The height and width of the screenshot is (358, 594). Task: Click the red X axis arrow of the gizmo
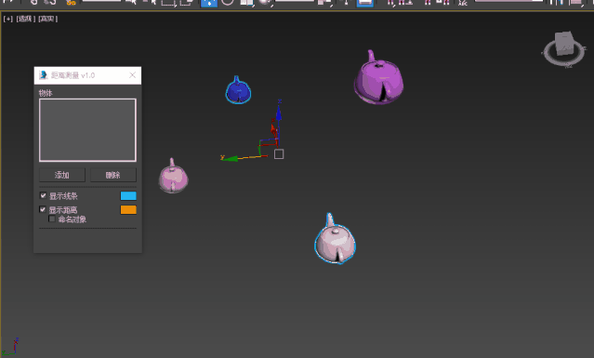pyautogui.click(x=273, y=129)
